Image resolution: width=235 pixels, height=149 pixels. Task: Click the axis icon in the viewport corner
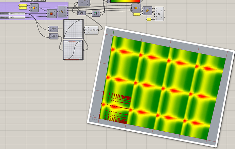pyautogui.click(x=94, y=118)
